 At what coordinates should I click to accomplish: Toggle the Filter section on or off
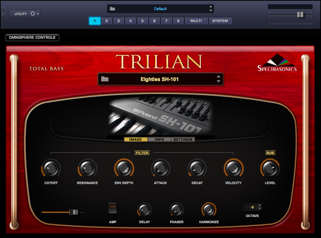pos(142,153)
